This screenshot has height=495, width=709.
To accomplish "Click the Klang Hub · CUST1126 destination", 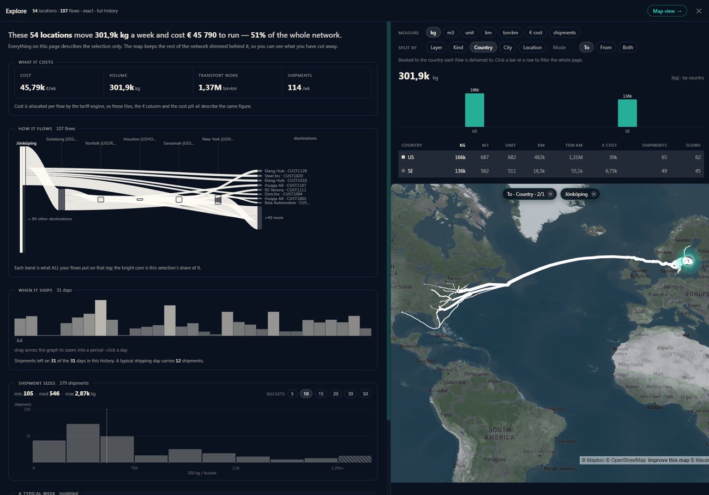I will coord(285,171).
